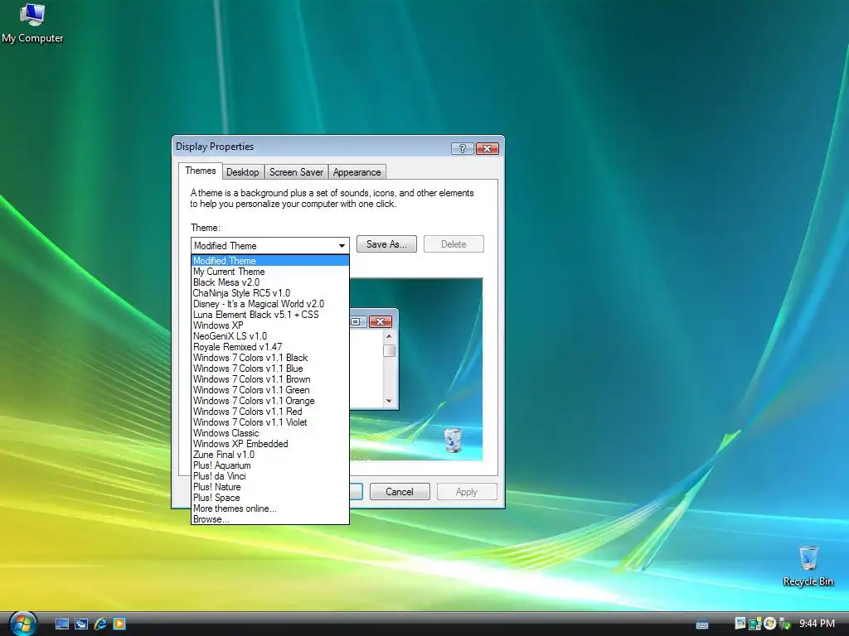Select Royale Remixed v1.47 theme
The width and height of the screenshot is (849, 636).
coord(270,347)
